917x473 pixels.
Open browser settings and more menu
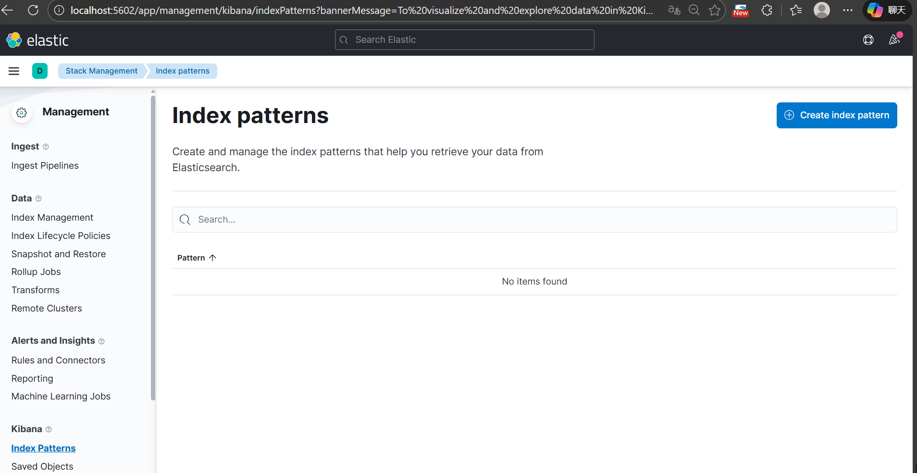848,10
